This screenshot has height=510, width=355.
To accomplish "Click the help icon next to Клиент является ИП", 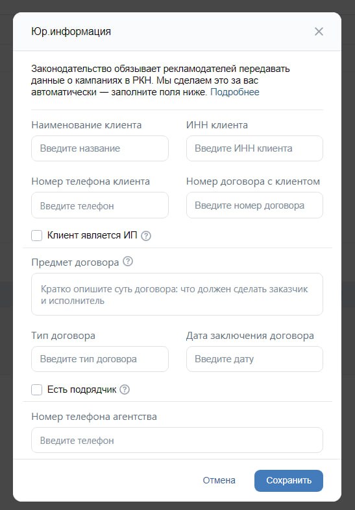I will point(146,236).
